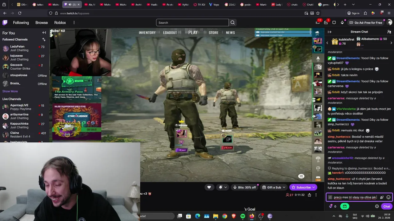Open the More options dots beside Roblox
Screen dimensions: 394x221
[x=74, y=23]
